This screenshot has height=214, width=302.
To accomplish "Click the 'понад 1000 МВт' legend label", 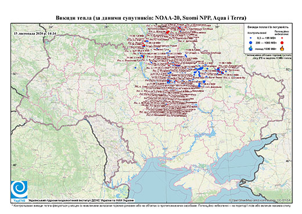I will tap(266, 48).
